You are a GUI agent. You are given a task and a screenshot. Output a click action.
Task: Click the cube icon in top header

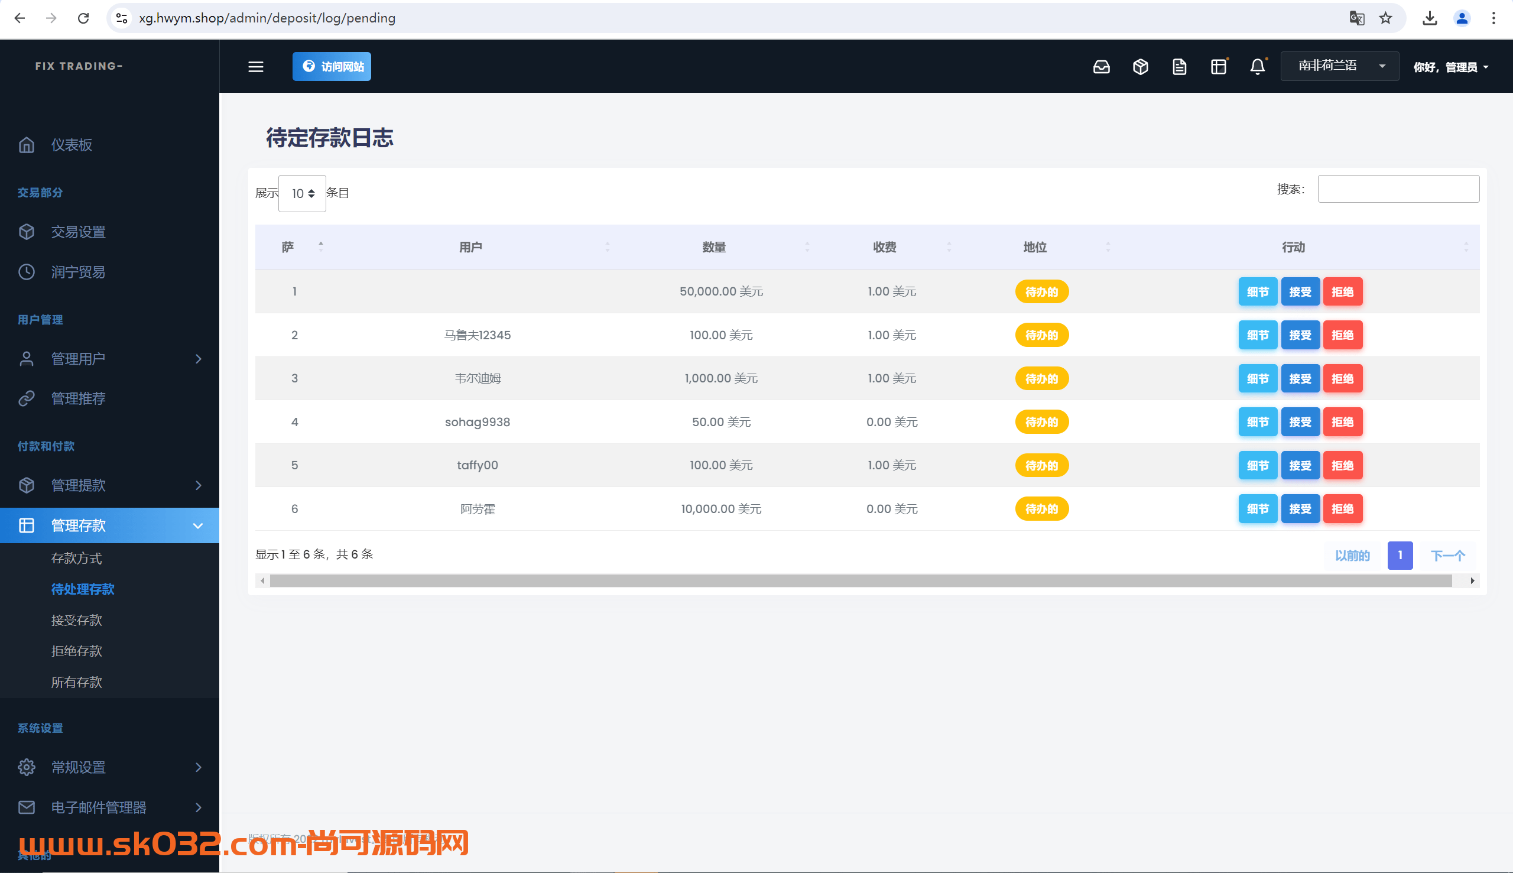tap(1140, 67)
